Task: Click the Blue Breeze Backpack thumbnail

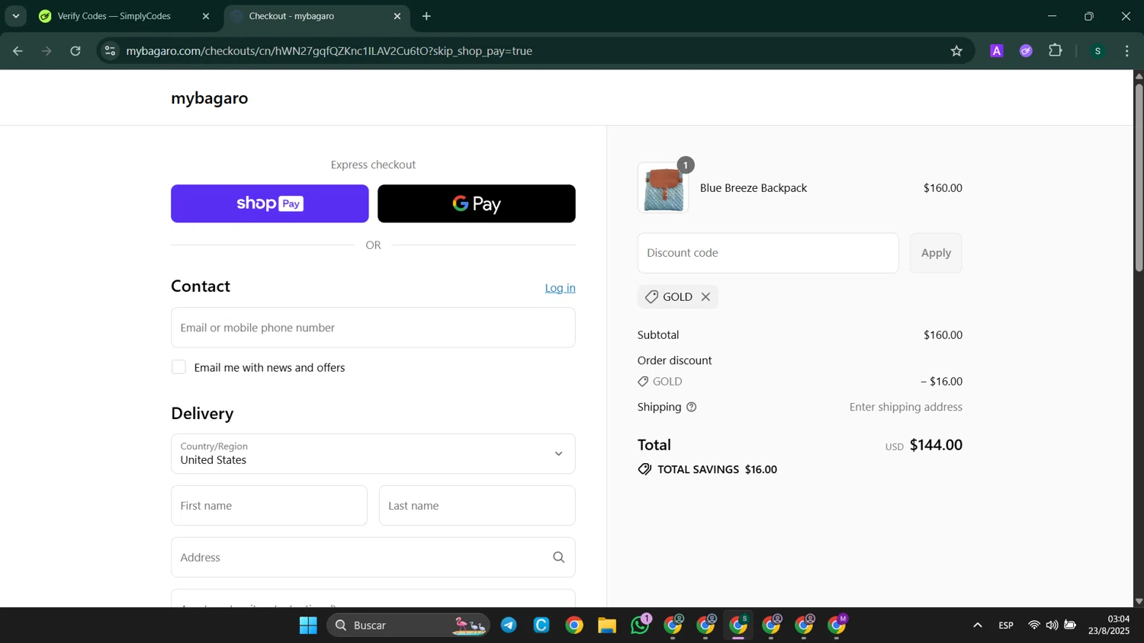Action: (663, 187)
